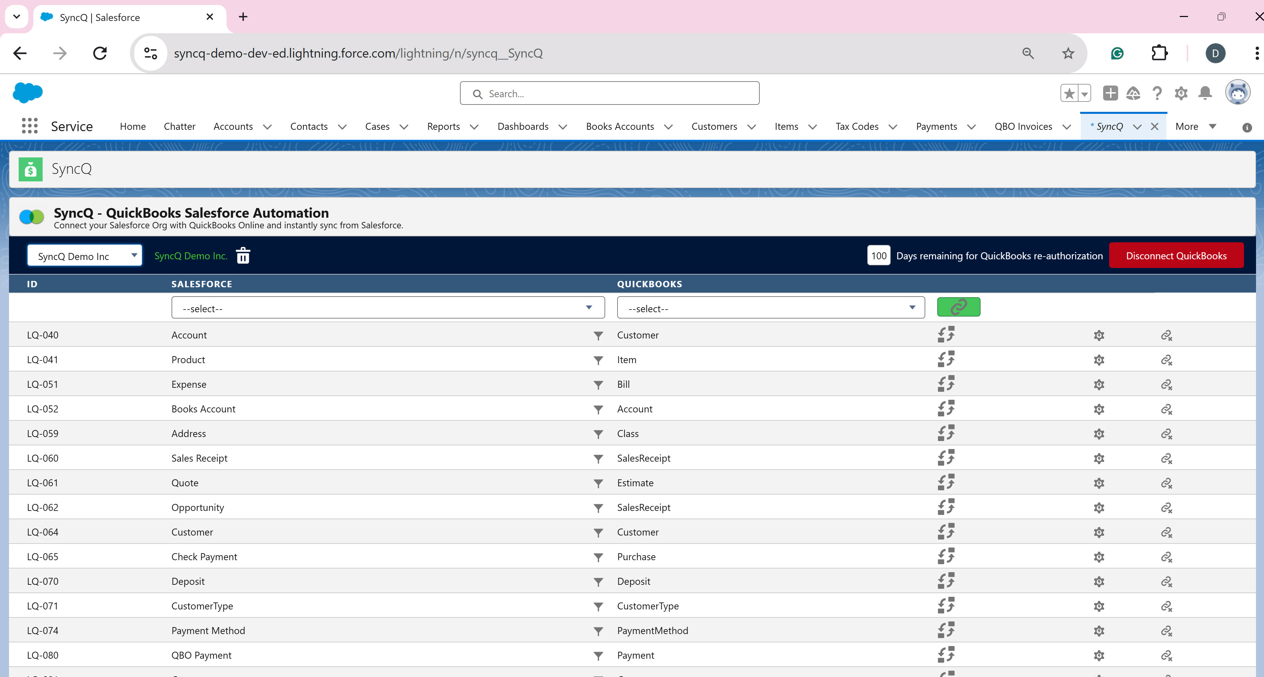Expand the QBO Invoices tab chevron

tap(1067, 126)
